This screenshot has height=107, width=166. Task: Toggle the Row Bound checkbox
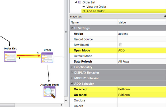pyautogui.click(x=121, y=45)
